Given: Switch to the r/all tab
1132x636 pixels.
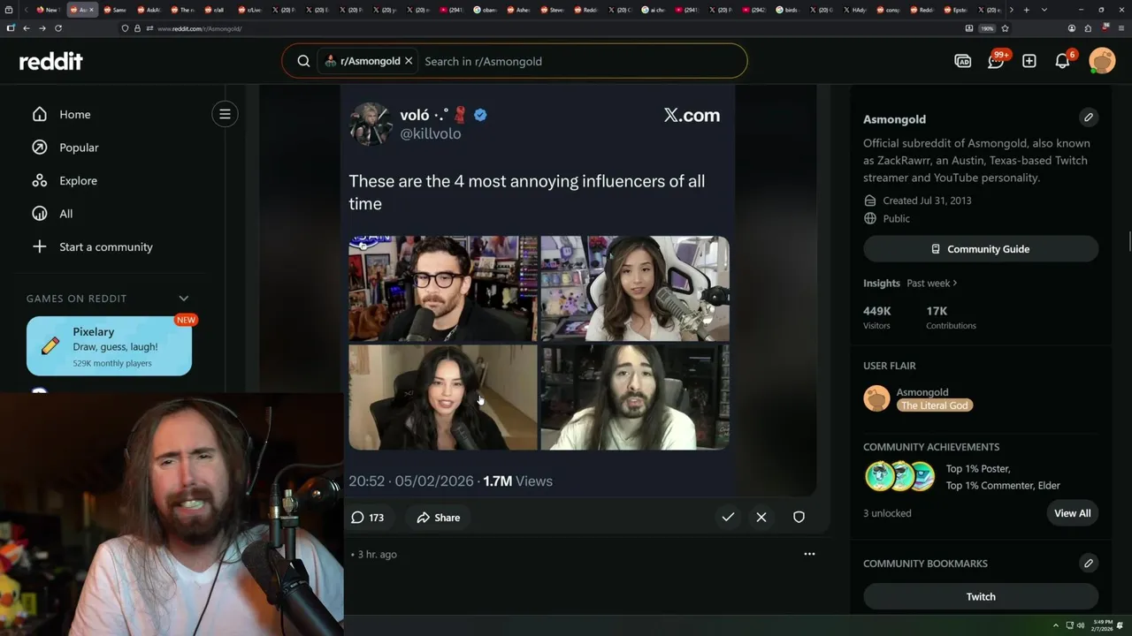Looking at the screenshot, I should (215, 10).
